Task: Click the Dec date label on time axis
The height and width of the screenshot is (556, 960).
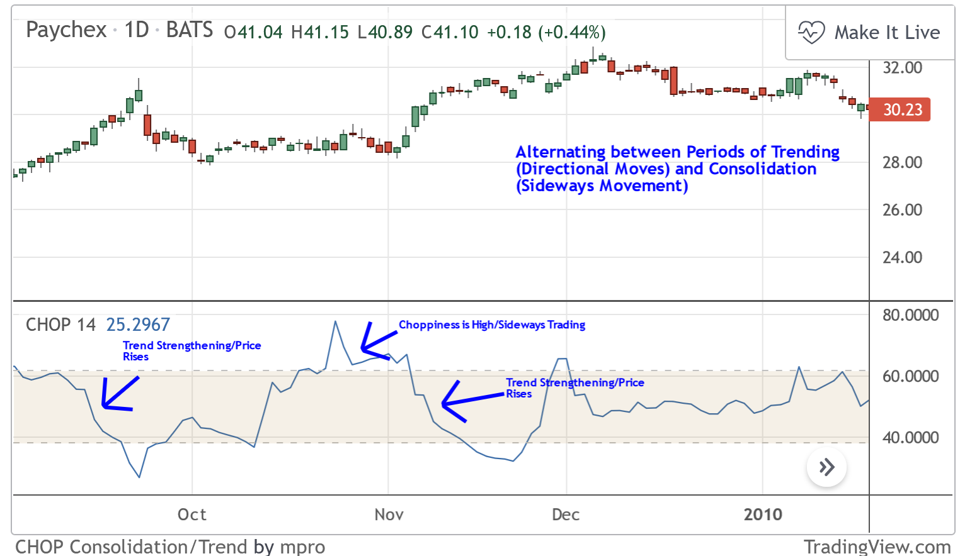Action: [566, 514]
